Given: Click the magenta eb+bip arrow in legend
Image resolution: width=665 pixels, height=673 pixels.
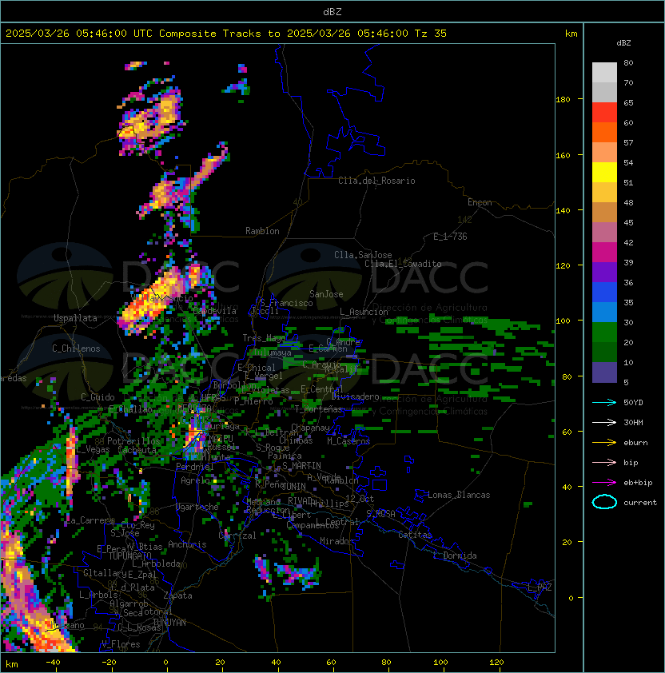Looking at the screenshot, I should tap(604, 483).
